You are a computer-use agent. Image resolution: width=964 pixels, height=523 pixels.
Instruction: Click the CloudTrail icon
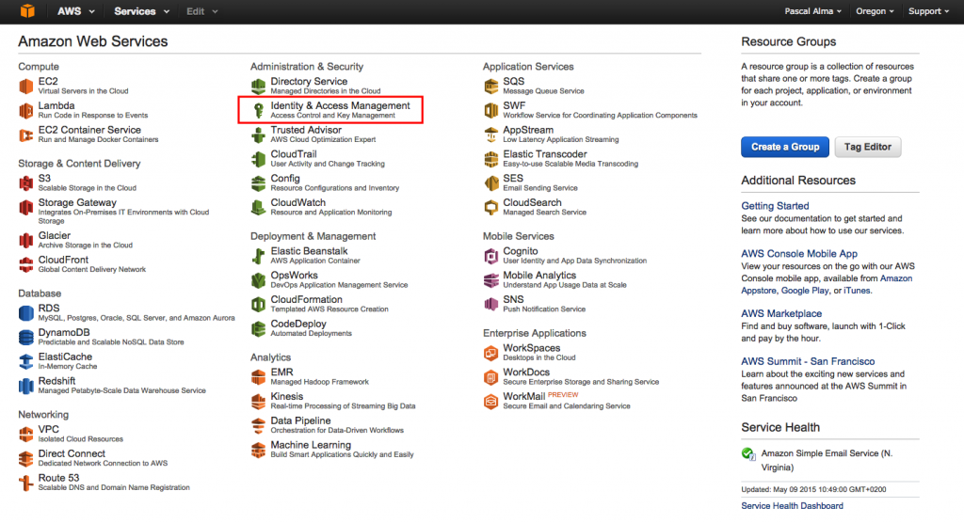tap(258, 159)
